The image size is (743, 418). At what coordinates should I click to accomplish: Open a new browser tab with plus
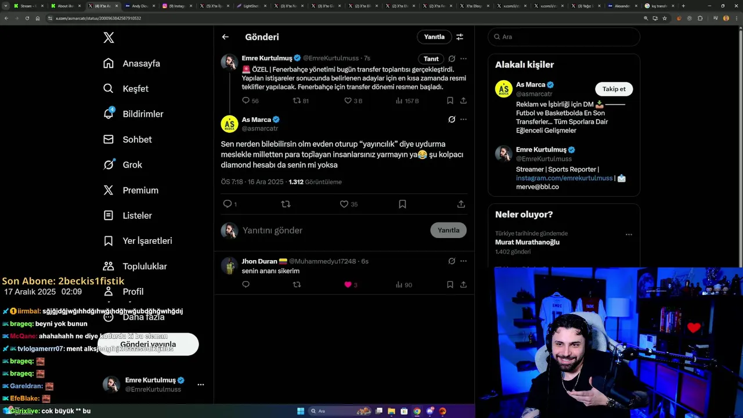point(683,6)
